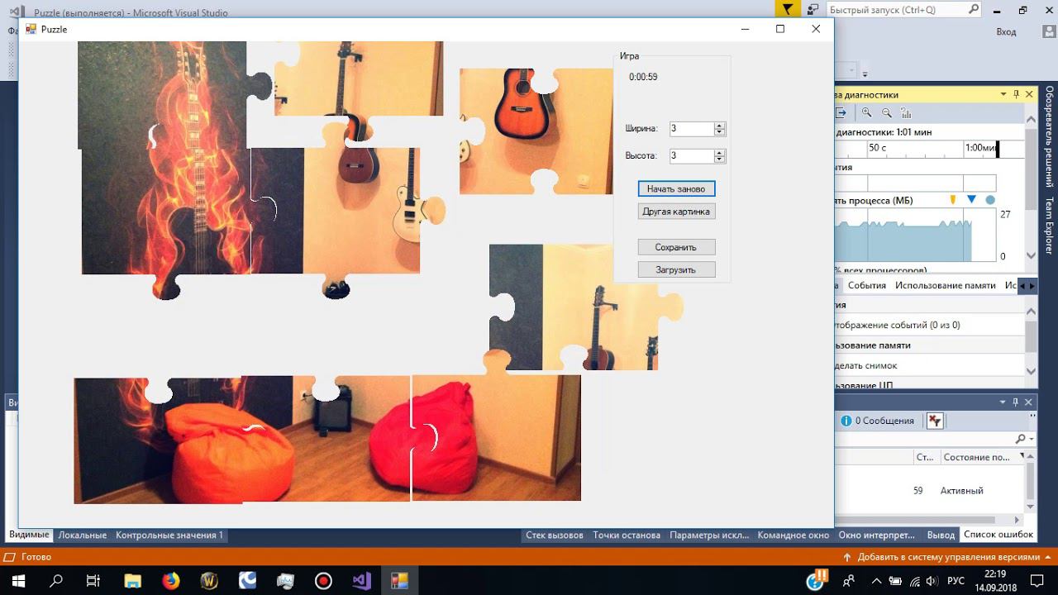
Task: Select the acoustic guitar puzzle piece
Action: click(537, 131)
